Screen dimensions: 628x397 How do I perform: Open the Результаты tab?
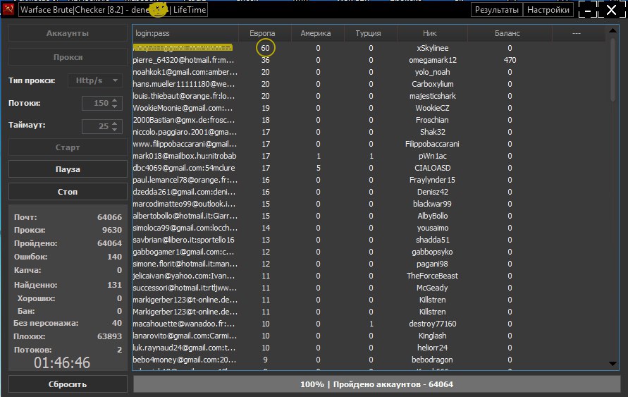tap(497, 10)
